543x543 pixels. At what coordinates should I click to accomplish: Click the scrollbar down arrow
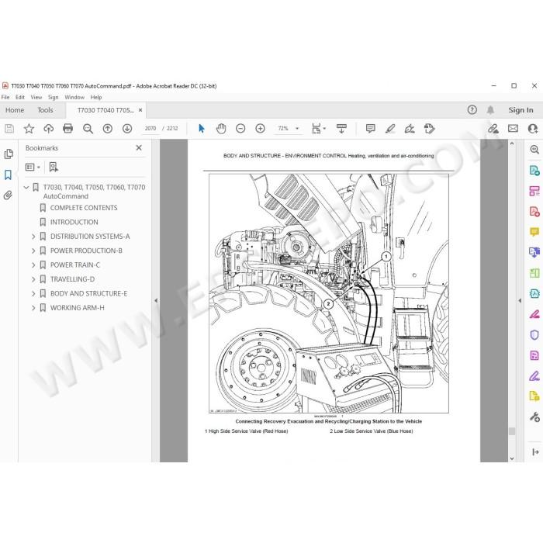tap(512, 458)
